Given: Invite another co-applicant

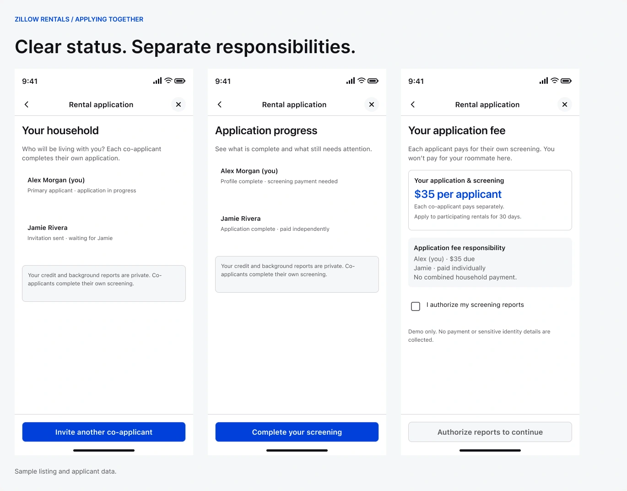Looking at the screenshot, I should pyautogui.click(x=104, y=432).
